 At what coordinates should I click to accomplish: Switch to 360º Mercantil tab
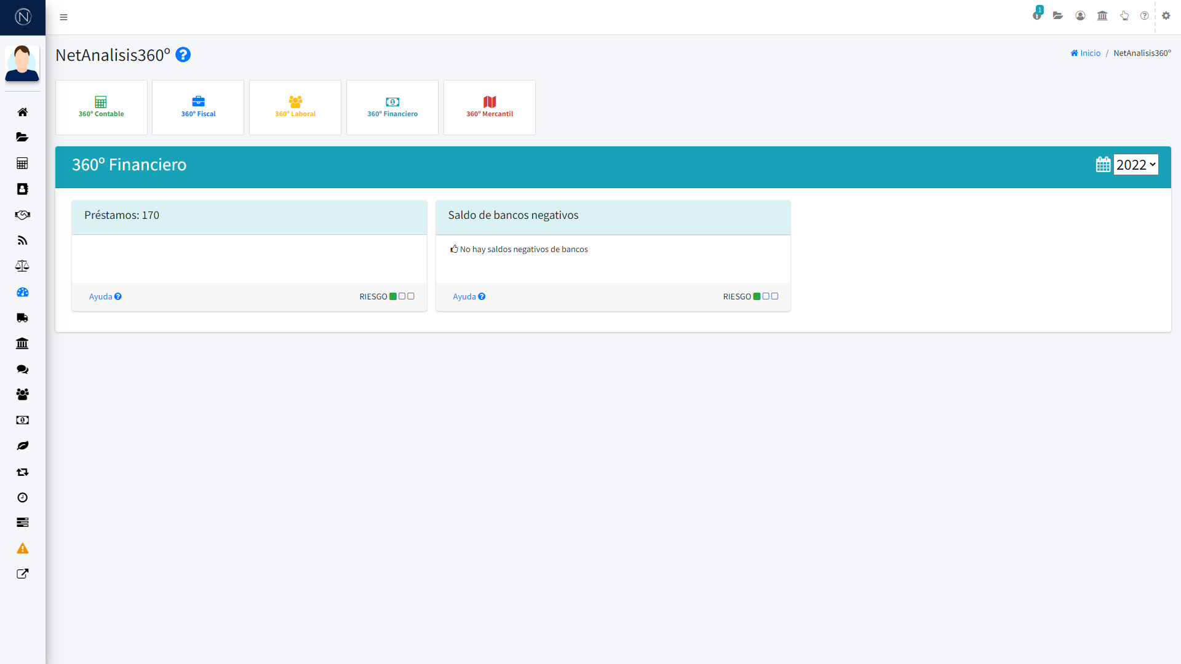(489, 107)
